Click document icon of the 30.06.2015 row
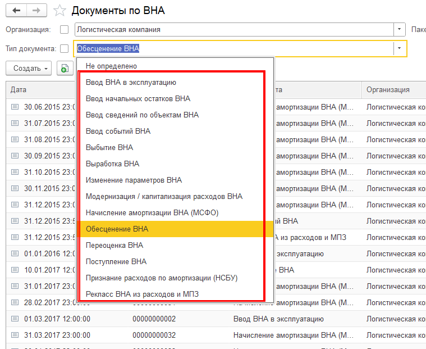Viewport: 426px width, 349px height. point(15,107)
